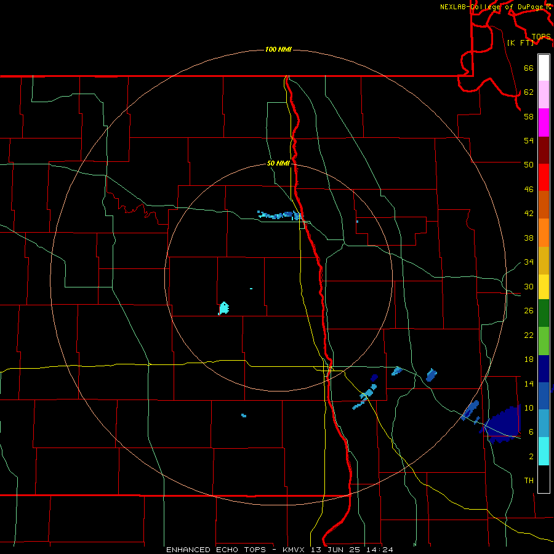Click legend value '14'
554x554 pixels.
[x=529, y=383]
